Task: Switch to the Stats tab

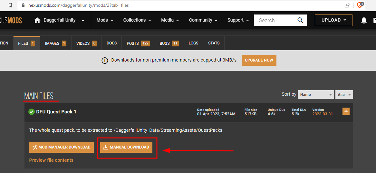Action: 214,43
